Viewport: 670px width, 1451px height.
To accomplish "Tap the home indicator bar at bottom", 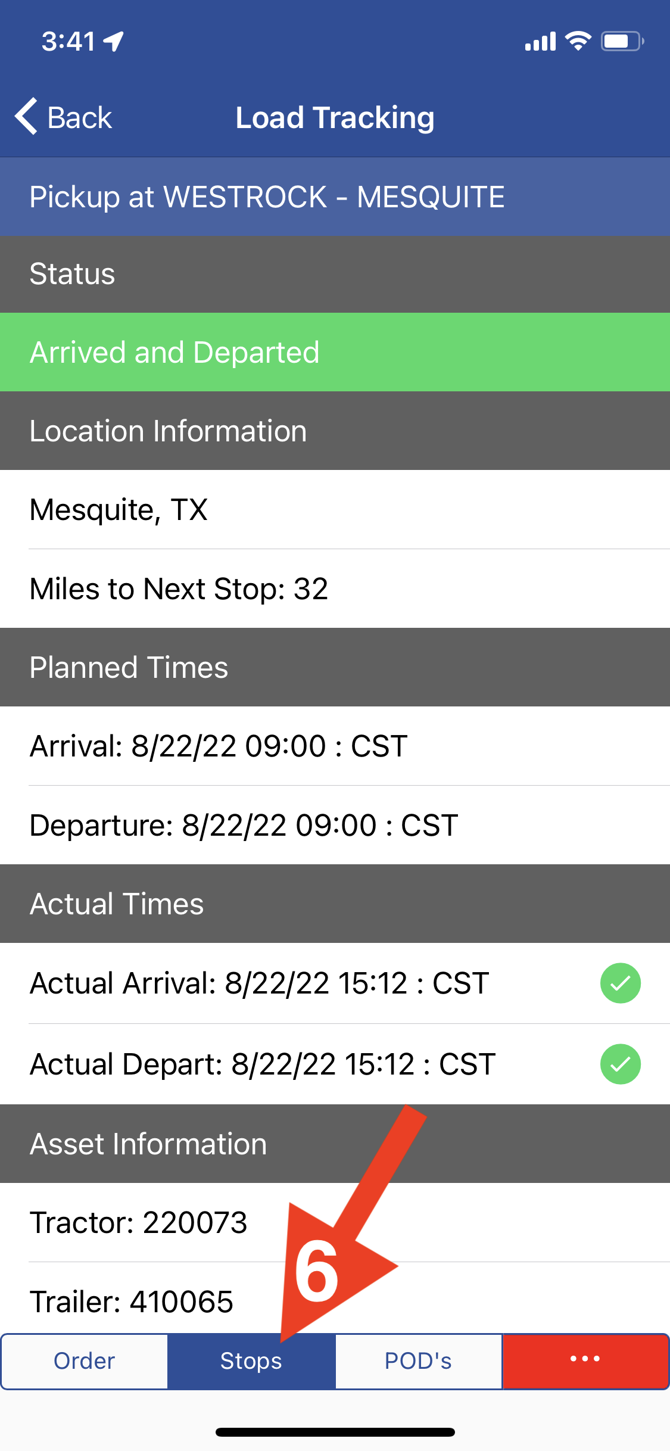I will (335, 1432).
